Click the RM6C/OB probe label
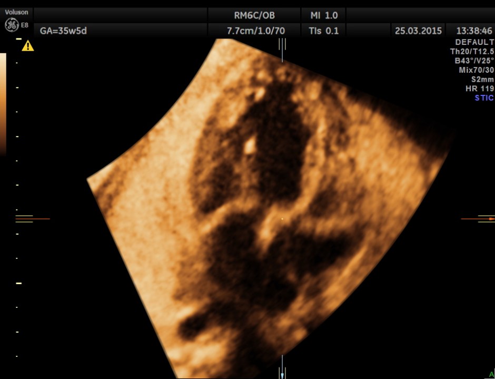The image size is (495, 379). [x=254, y=15]
